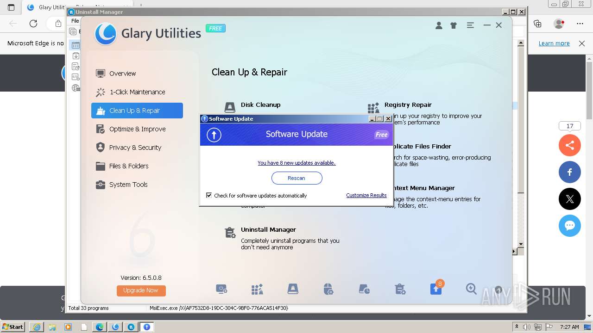Open Disk Cleanup tool title
This screenshot has width=593, height=333.
point(260,105)
